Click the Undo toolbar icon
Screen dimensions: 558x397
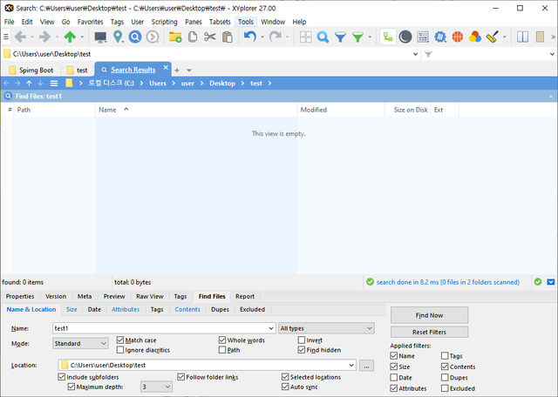point(250,37)
